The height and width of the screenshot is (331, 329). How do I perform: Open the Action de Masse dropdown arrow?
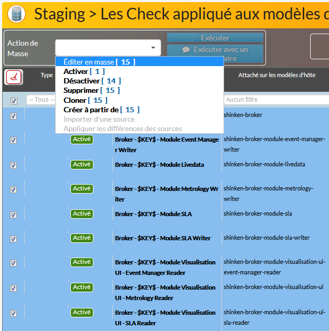(153, 48)
